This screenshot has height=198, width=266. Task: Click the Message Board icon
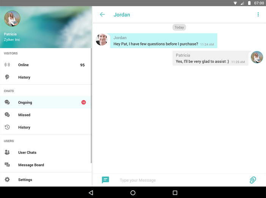pyautogui.click(x=7, y=165)
